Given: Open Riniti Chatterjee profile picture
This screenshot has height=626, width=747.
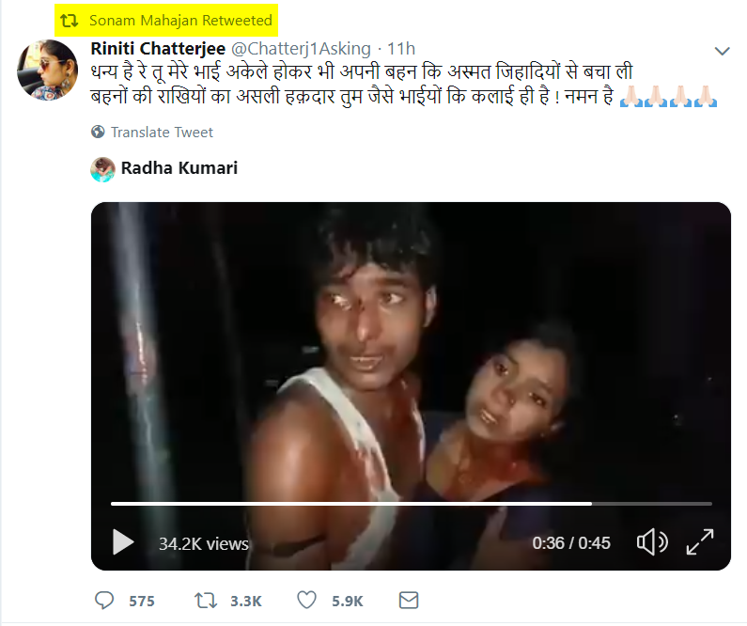Looking at the screenshot, I should coord(47,70).
